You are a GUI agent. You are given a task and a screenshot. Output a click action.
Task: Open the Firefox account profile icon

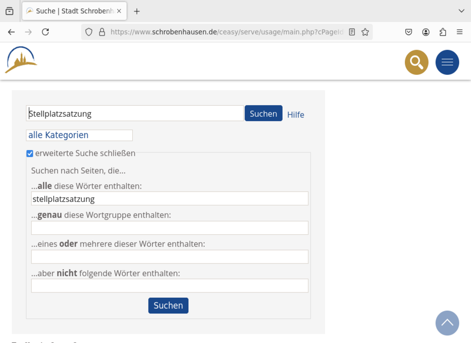(x=426, y=32)
